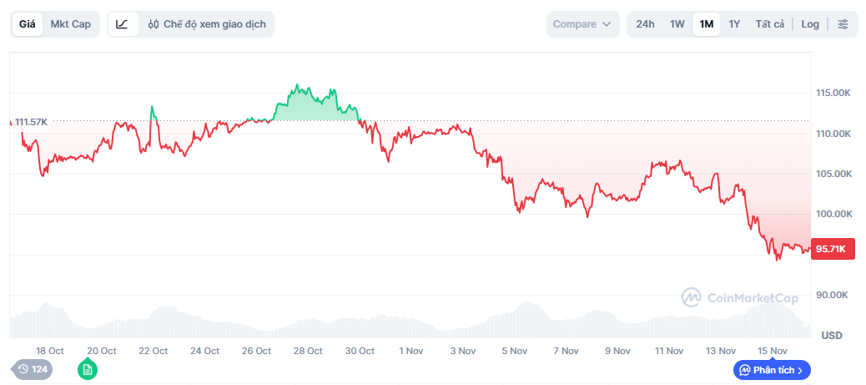Click the 95.71K current price label
The height and width of the screenshot is (385, 866).
click(831, 248)
